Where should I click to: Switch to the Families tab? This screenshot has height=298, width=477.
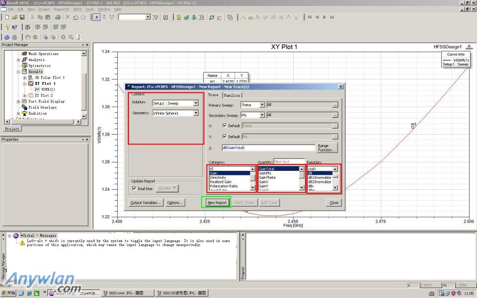[232, 95]
